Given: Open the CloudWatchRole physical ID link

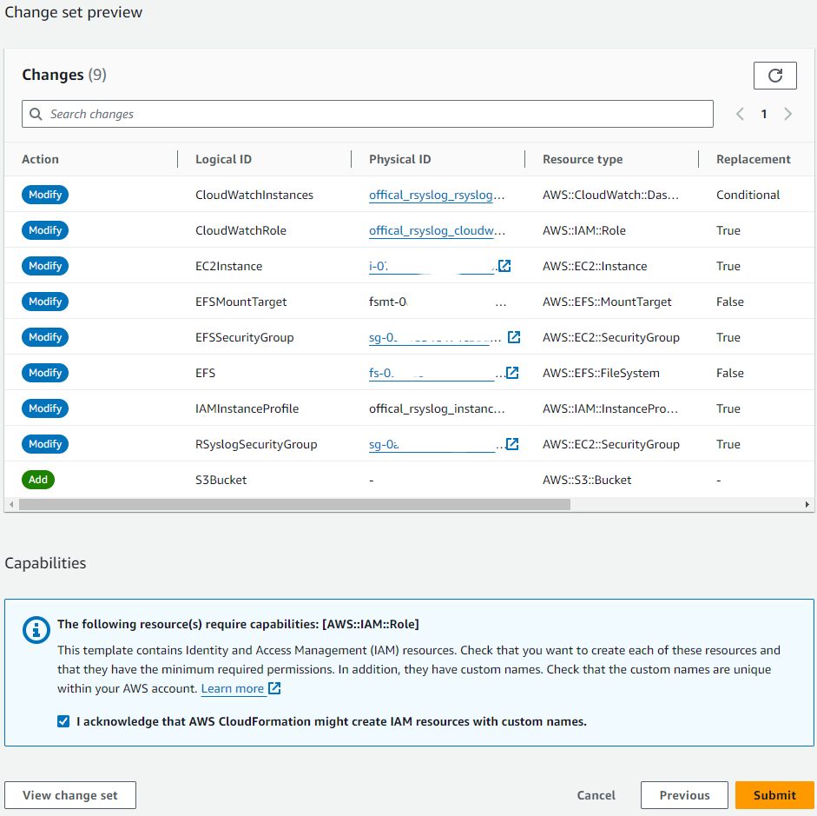Looking at the screenshot, I should click(x=436, y=230).
